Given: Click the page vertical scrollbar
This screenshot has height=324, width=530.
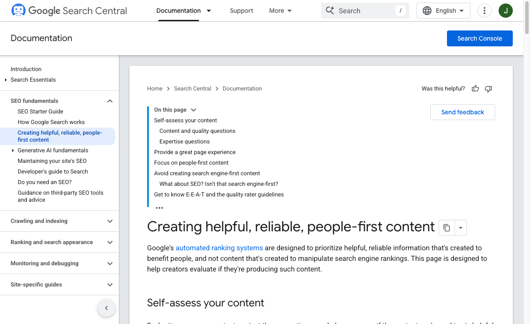Looking at the screenshot, I should click(x=527, y=17).
